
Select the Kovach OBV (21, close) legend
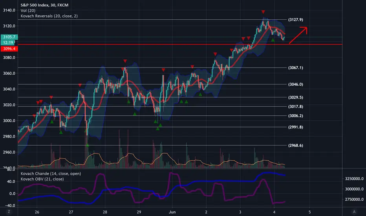[42, 179]
